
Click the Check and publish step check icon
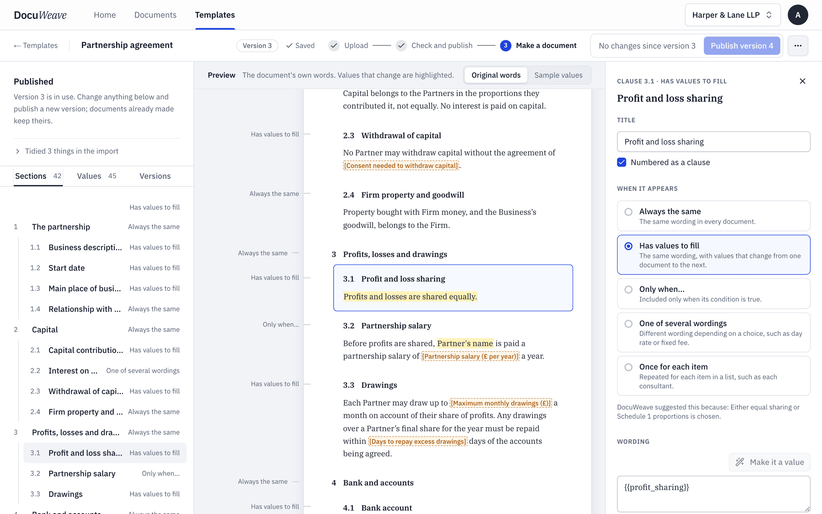401,46
